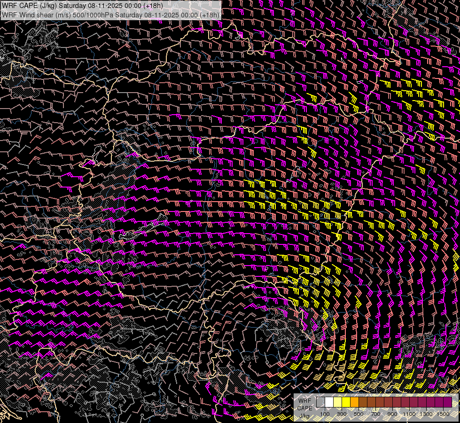Select the 1100 tick label in the legend

pyautogui.click(x=409, y=414)
